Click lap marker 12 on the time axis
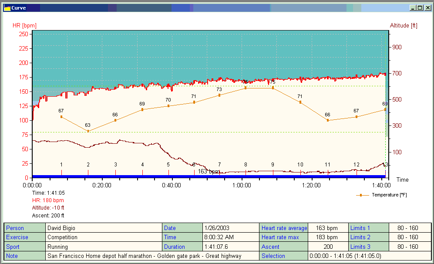434x264 pixels. 357,172
